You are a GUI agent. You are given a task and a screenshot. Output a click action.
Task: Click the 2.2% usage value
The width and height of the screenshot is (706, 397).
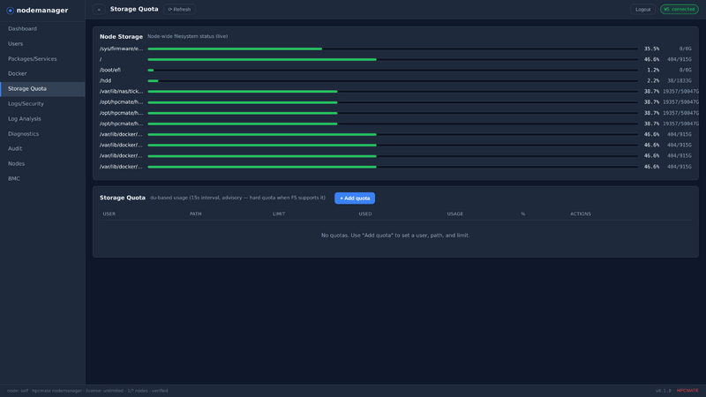[x=653, y=81]
